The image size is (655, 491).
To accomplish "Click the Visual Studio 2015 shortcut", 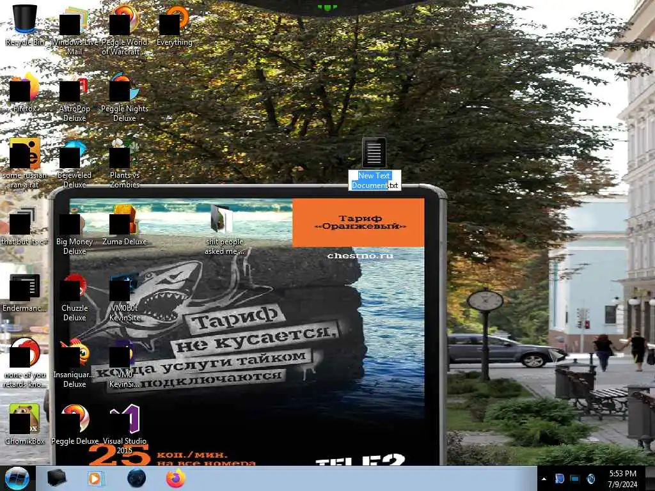I will (x=124, y=428).
